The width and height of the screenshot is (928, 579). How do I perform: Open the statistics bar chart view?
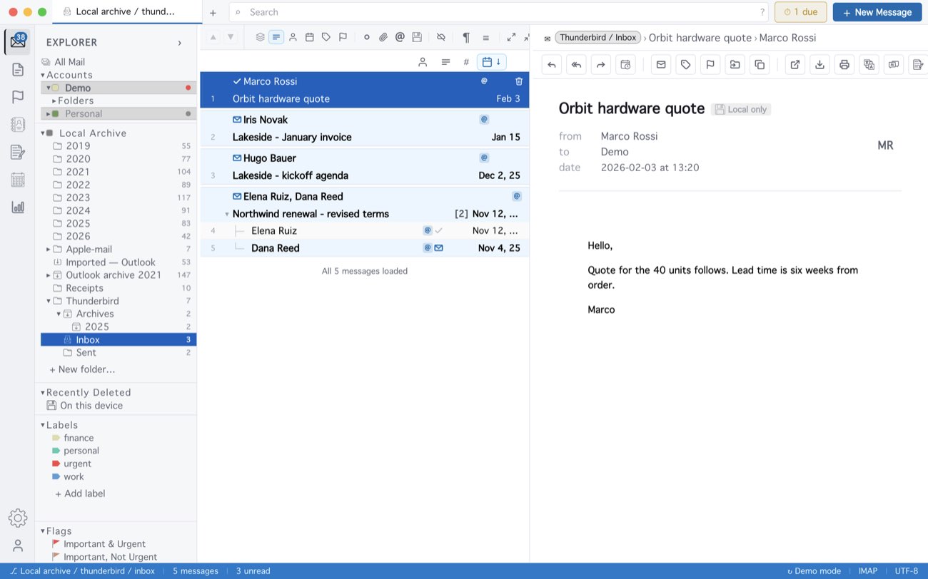18,207
